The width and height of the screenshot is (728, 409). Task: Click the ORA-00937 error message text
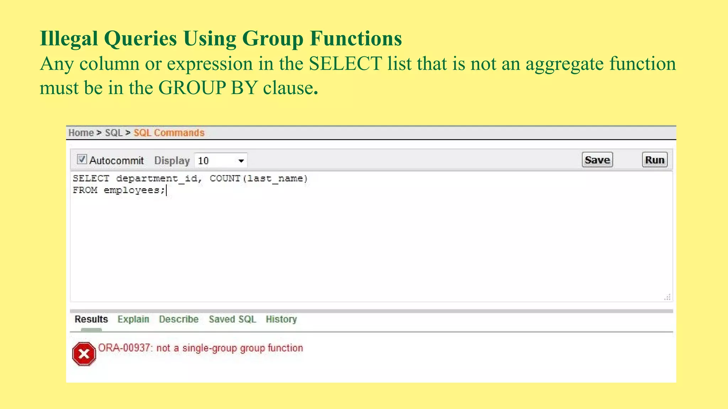(x=200, y=348)
